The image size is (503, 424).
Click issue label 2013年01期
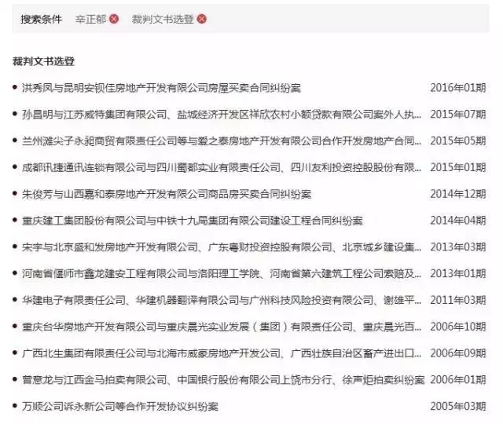pos(458,274)
